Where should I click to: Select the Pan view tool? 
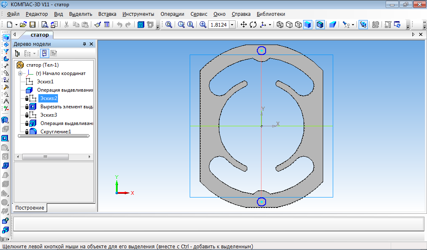click(244, 25)
